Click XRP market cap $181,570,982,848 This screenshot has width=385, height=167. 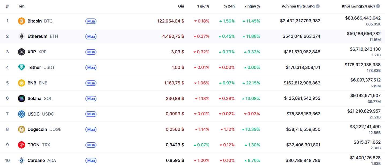(x=302, y=52)
